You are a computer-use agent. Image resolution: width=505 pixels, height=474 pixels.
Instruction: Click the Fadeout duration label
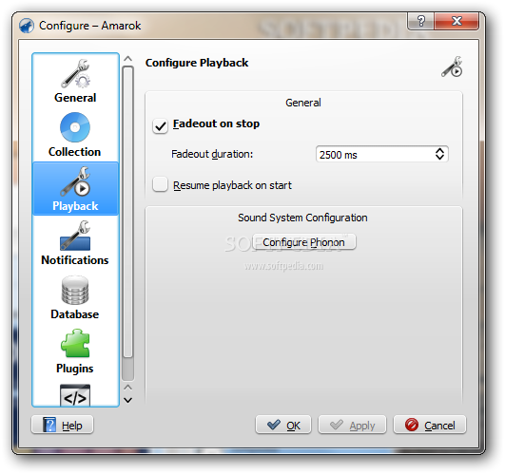(x=212, y=154)
